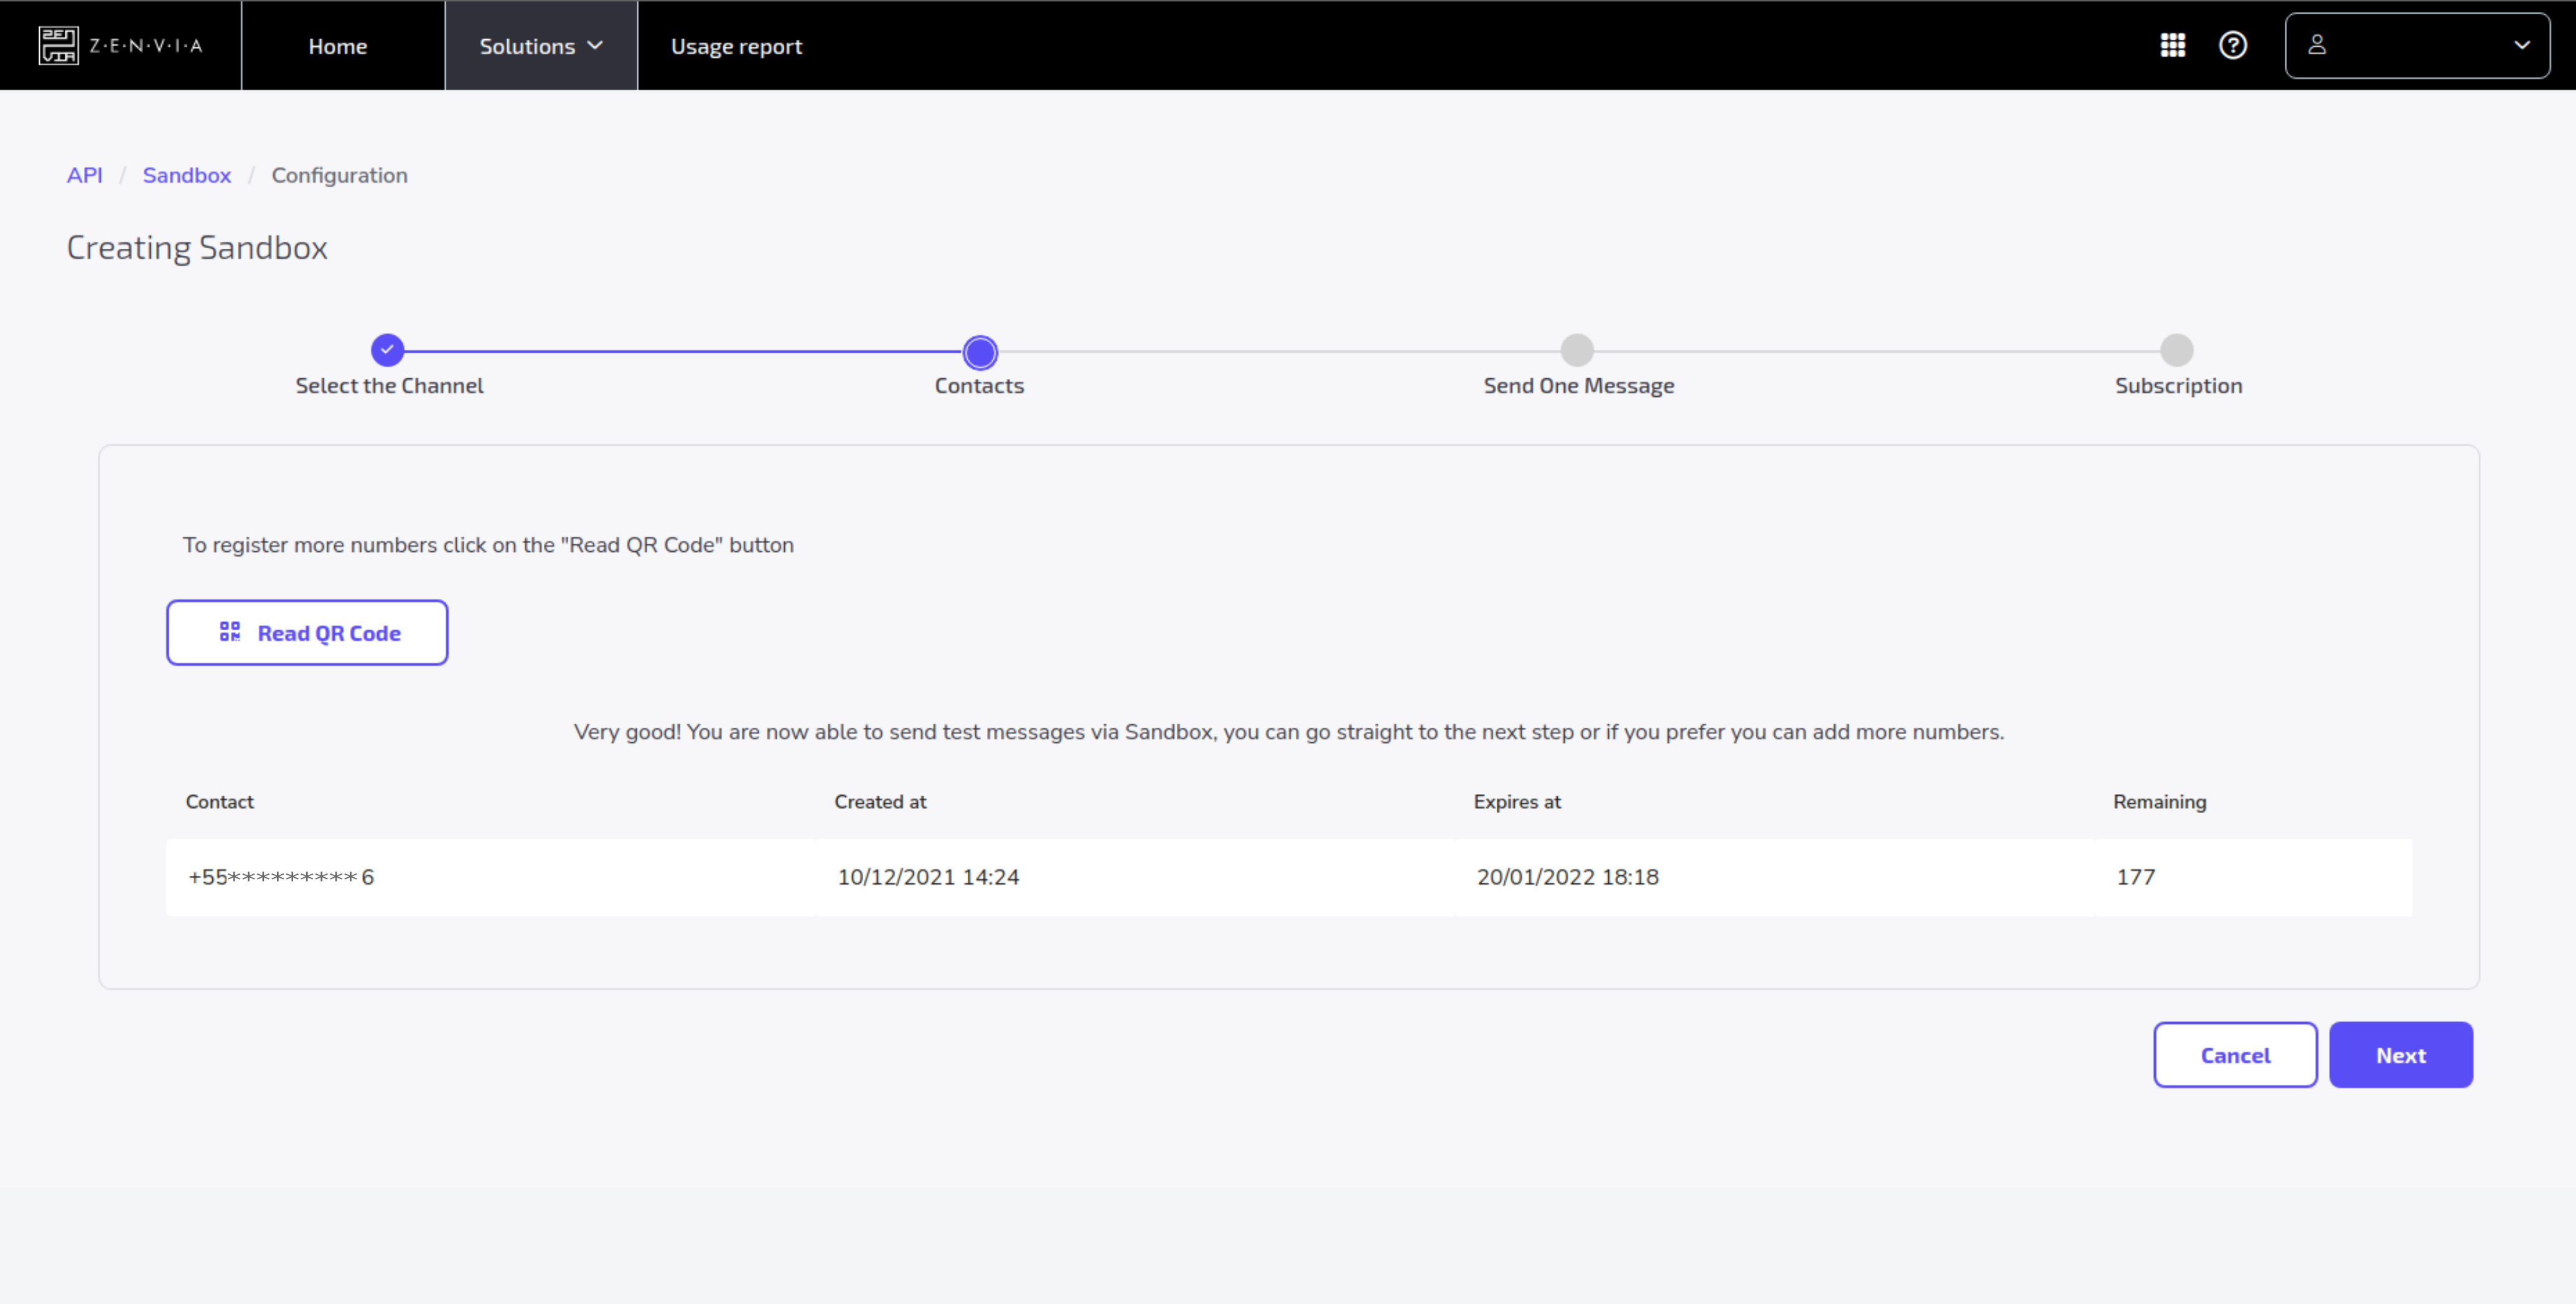Select the Subscription step circle
The width and height of the screenshot is (2576, 1304).
tap(2177, 350)
